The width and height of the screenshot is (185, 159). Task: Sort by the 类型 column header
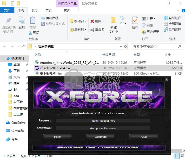[136, 55]
